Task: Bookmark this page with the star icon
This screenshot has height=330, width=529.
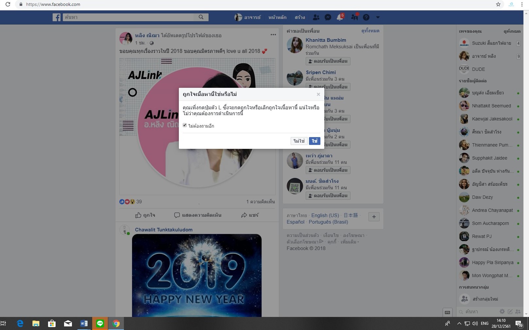Action: (498, 4)
